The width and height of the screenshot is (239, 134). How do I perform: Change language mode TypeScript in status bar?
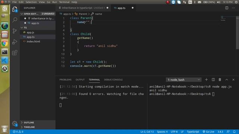tap(193, 132)
